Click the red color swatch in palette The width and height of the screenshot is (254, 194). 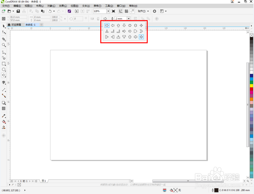251,89
